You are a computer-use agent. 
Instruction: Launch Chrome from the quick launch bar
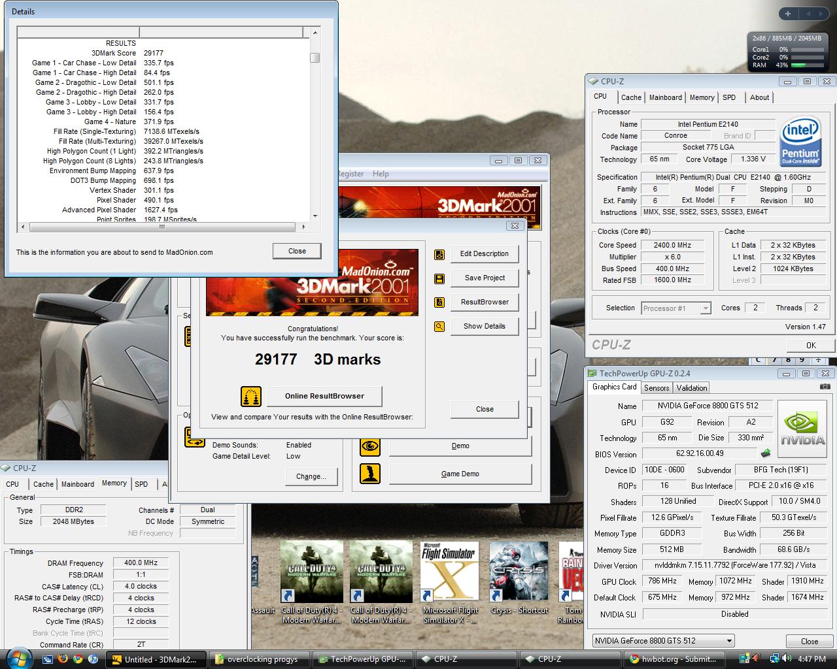(78, 659)
